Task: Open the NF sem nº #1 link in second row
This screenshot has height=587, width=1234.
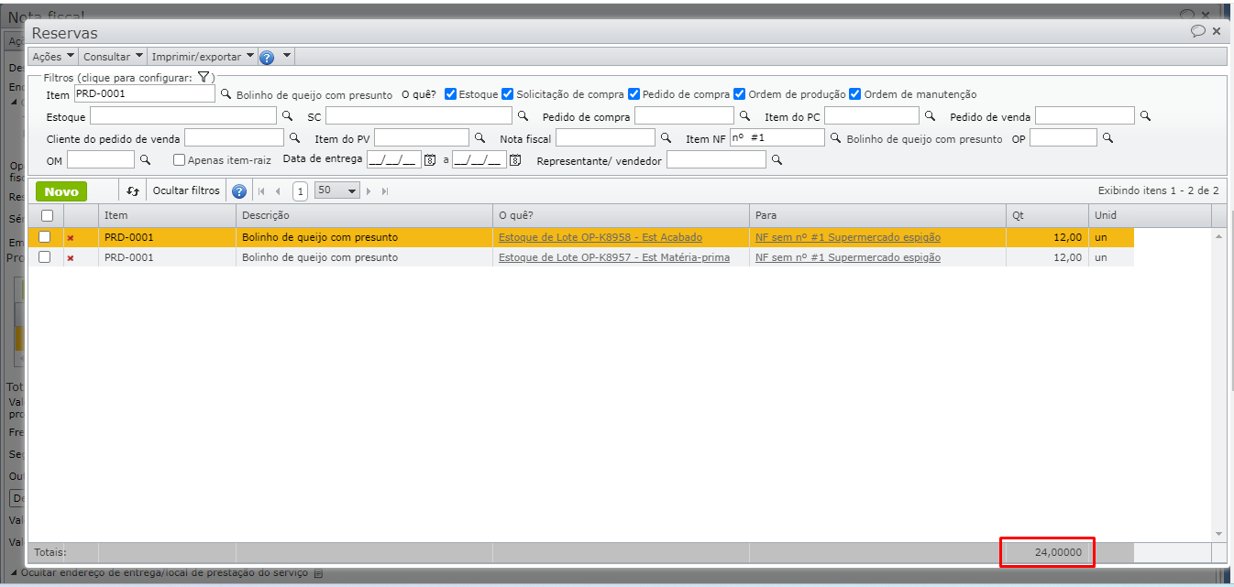Action: (x=848, y=257)
